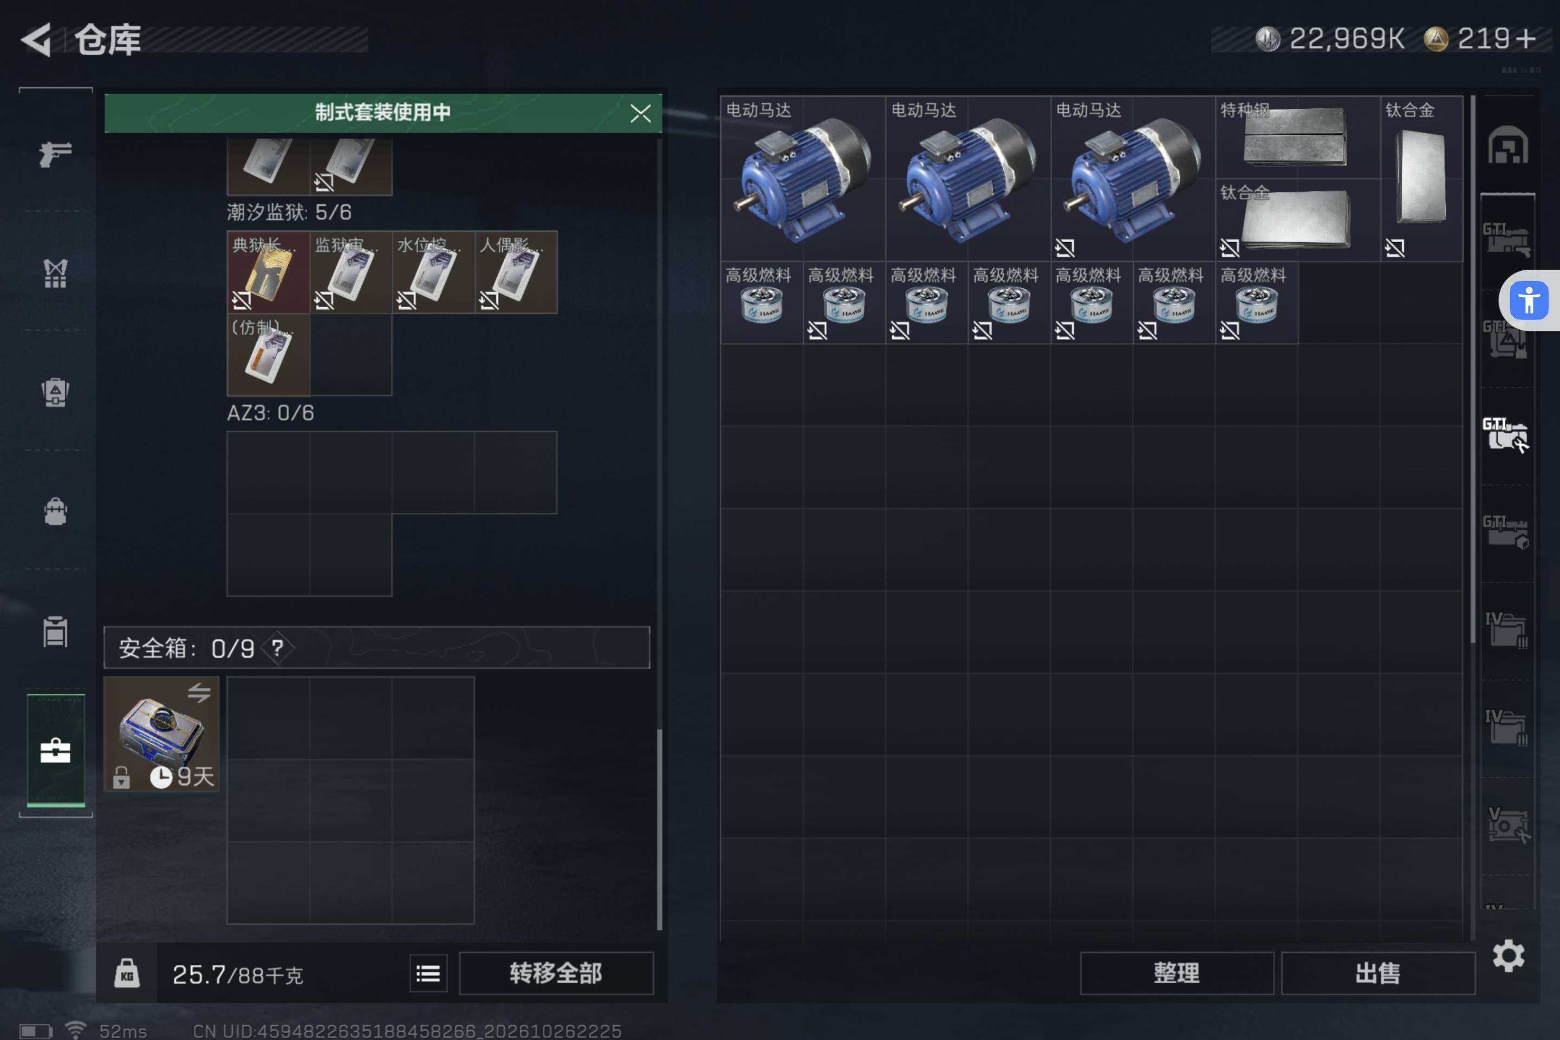The image size is (1560, 1040).
Task: Select the first 高级燃料 item
Action: [762, 302]
